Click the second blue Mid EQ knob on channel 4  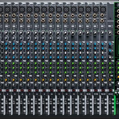click(6, 48)
